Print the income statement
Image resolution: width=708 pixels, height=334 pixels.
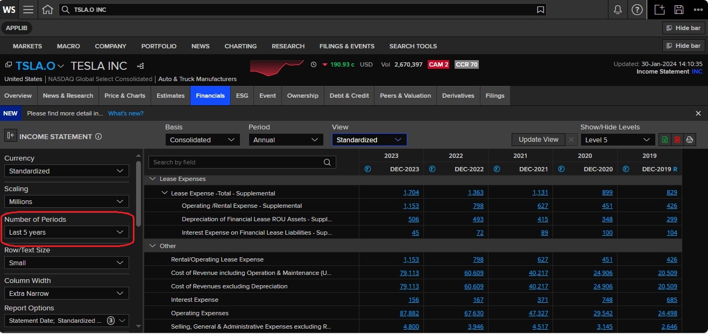tap(690, 140)
